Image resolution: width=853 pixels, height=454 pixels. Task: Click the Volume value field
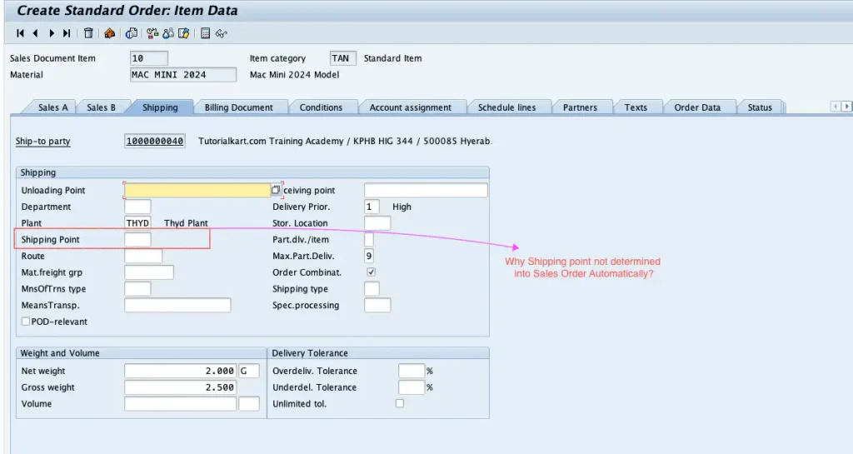(181, 403)
